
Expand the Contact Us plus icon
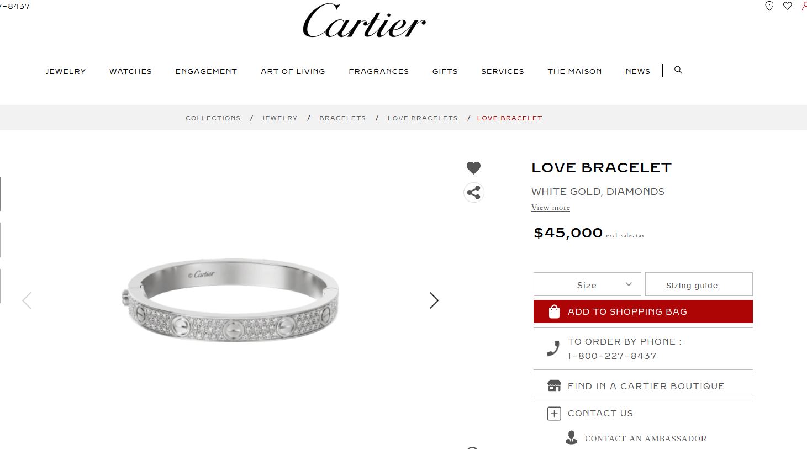[554, 413]
